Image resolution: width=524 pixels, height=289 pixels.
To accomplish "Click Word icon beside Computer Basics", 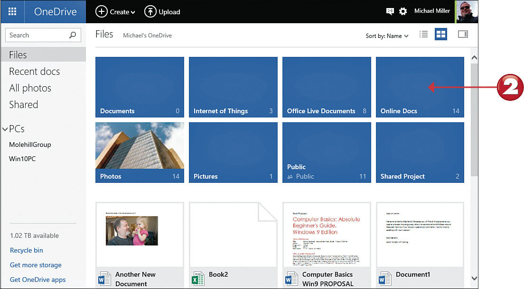I will 291,279.
